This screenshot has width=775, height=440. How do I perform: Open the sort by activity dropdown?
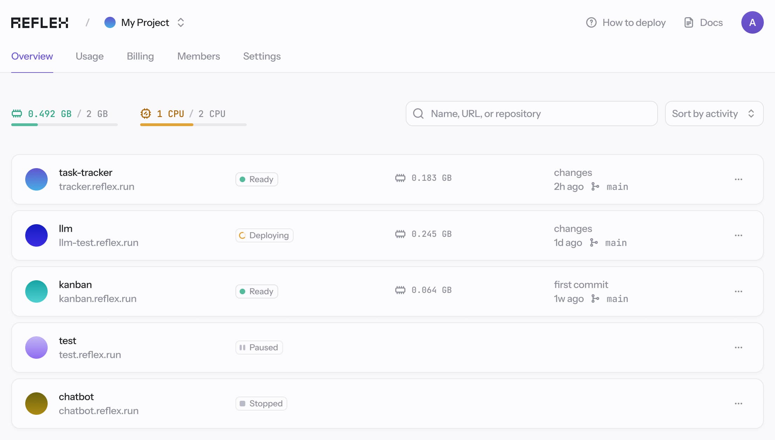pos(714,113)
